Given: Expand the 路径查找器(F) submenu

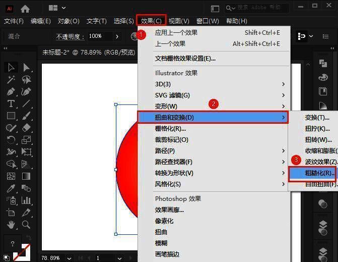Looking at the screenshot, I should click(x=220, y=162).
